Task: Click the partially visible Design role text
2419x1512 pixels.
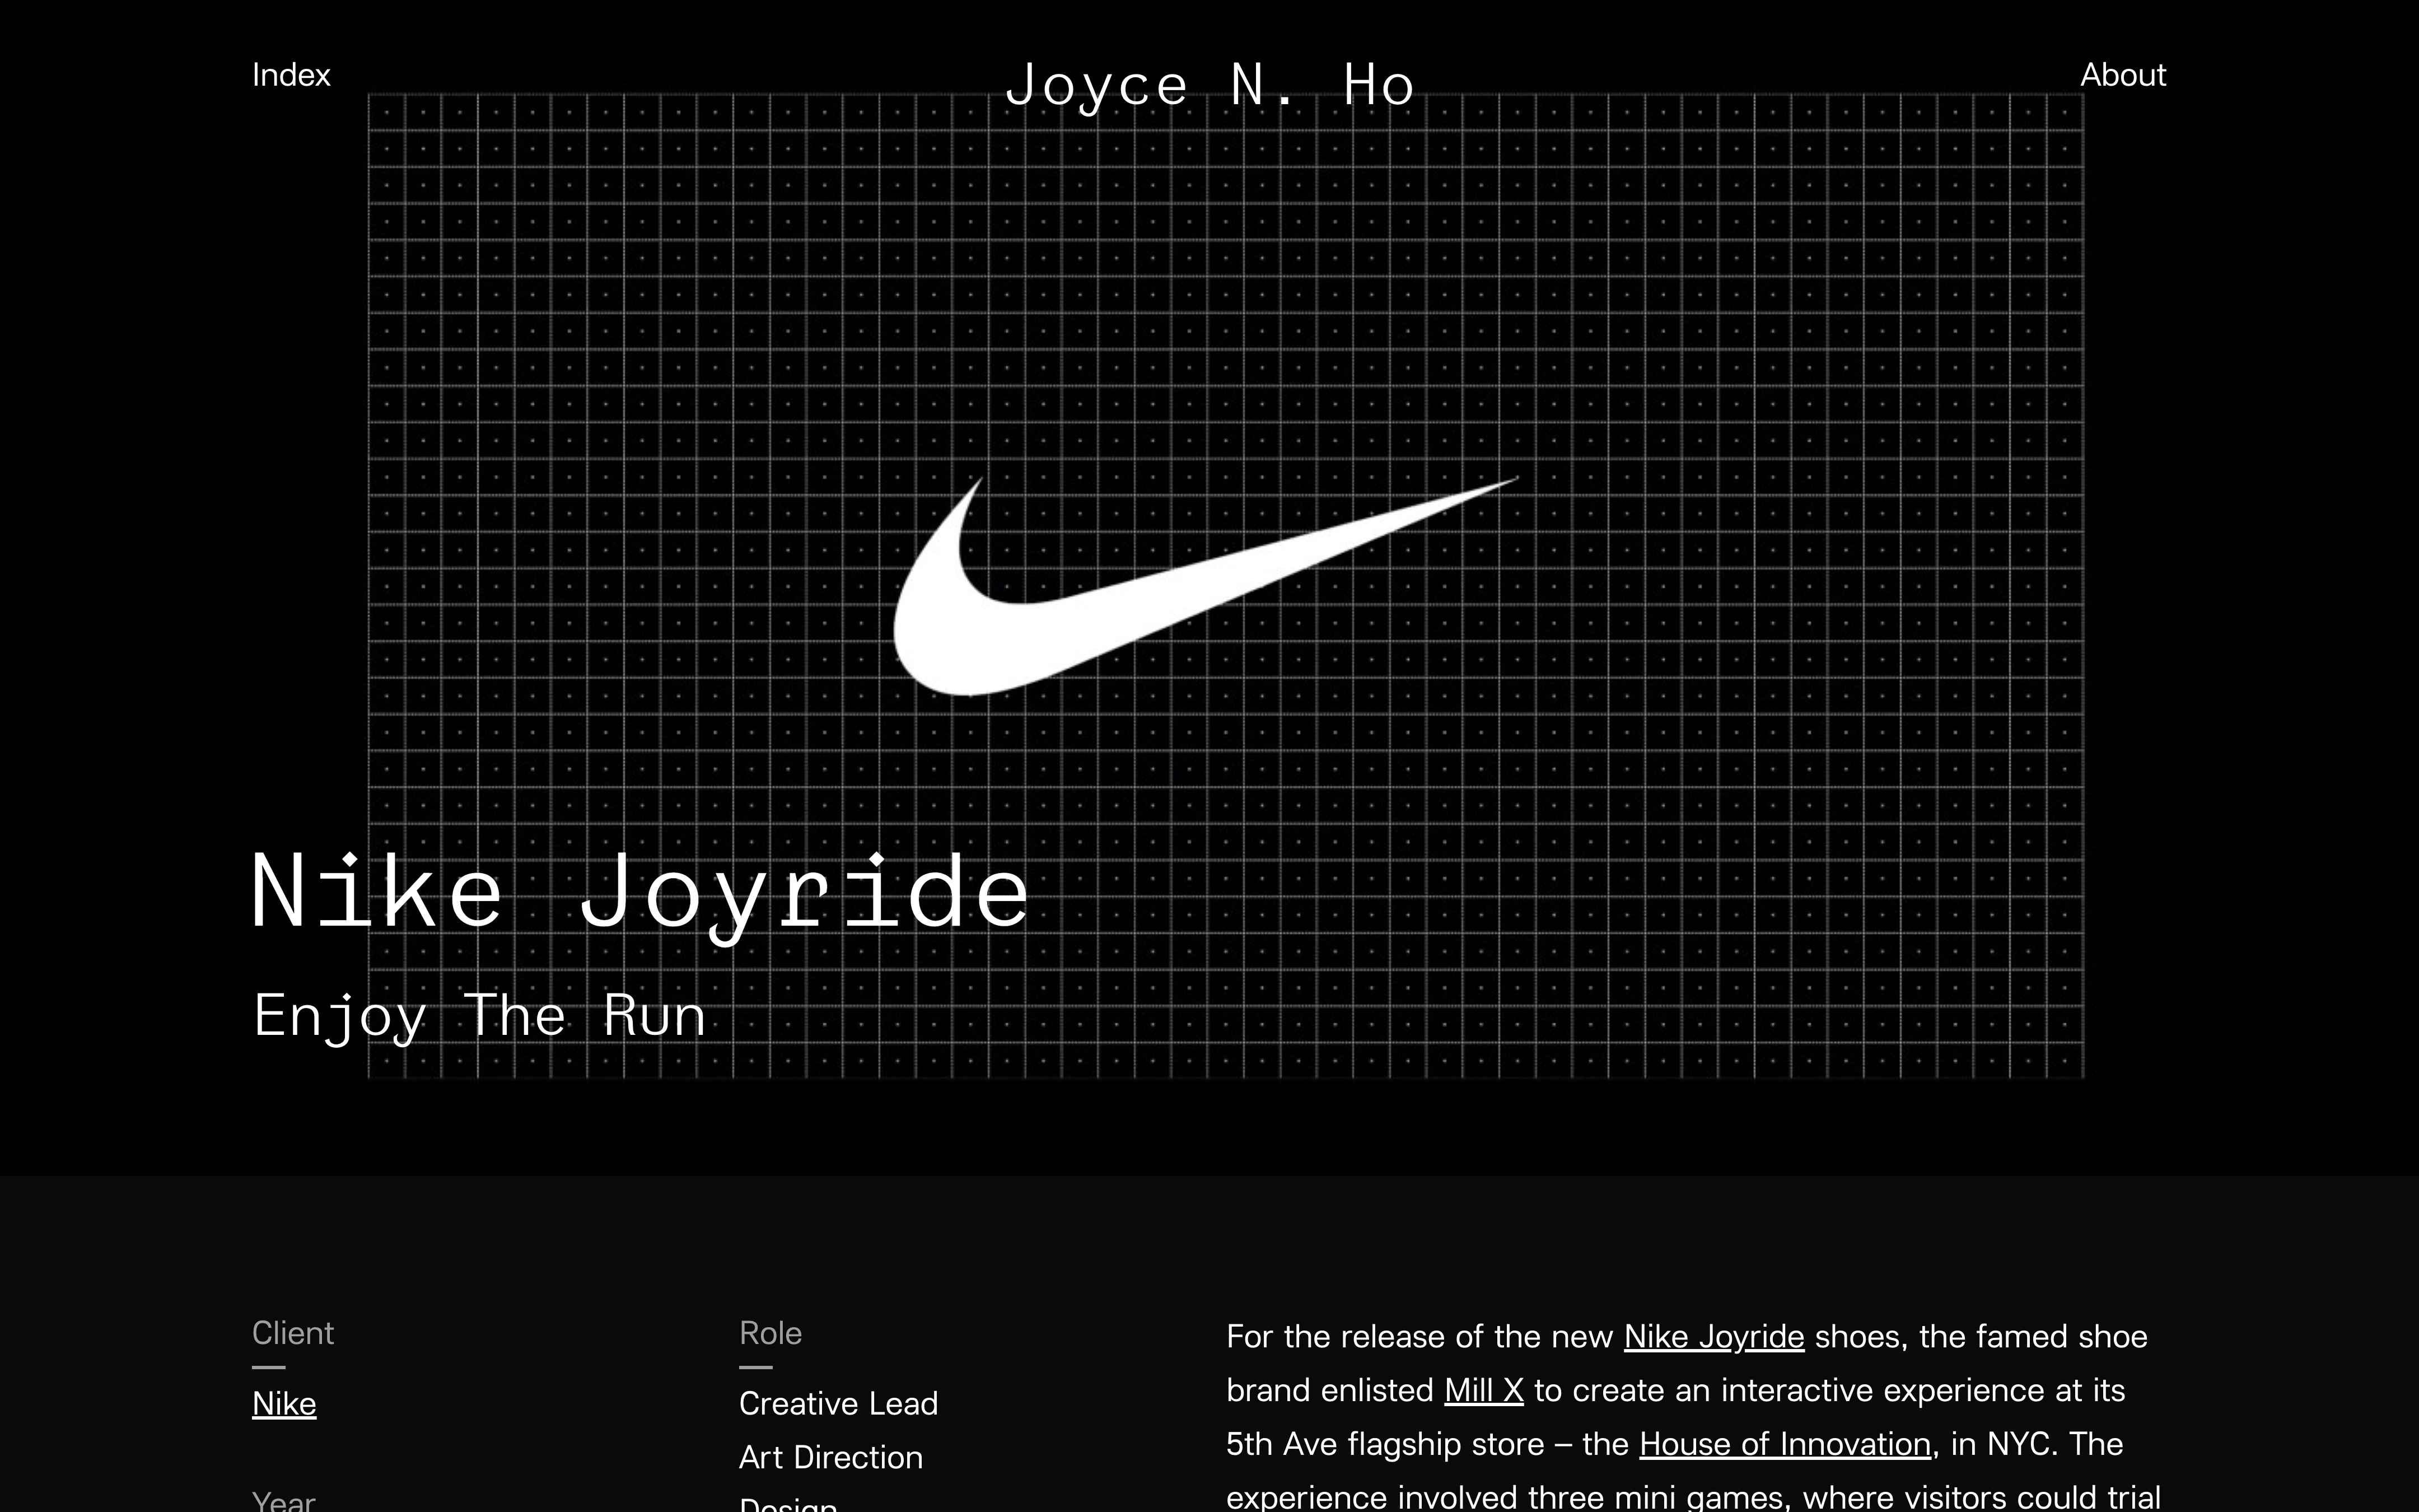Action: coord(788,1504)
